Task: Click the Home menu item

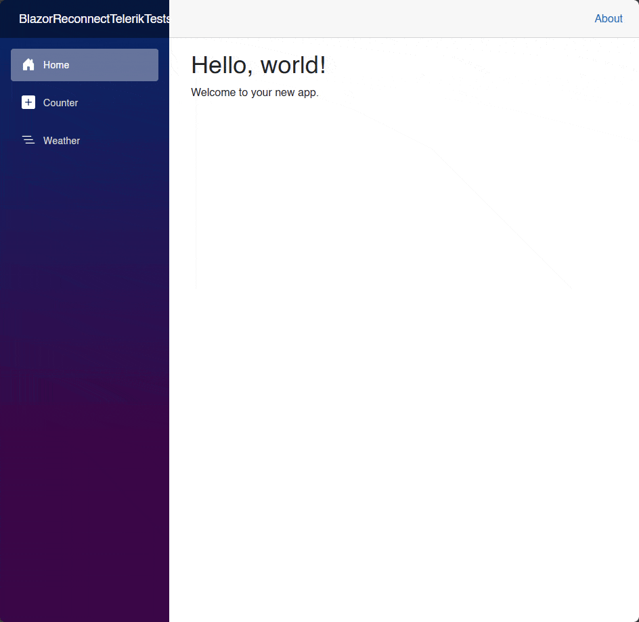Action: tap(56, 64)
